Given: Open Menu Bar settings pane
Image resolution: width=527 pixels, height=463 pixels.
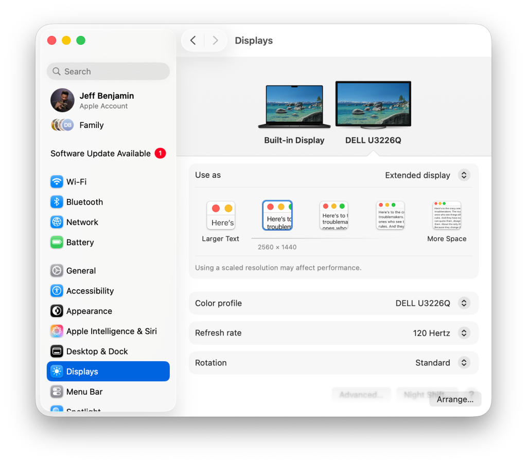Looking at the screenshot, I should 108,392.
